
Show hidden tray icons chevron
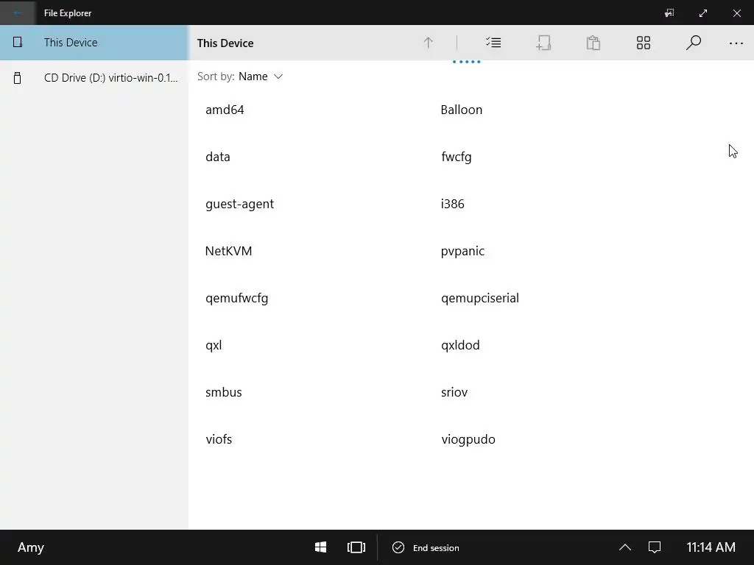[624, 547]
